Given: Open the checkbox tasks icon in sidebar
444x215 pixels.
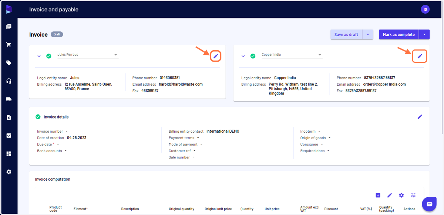Looking at the screenshot, I should 9,136.
